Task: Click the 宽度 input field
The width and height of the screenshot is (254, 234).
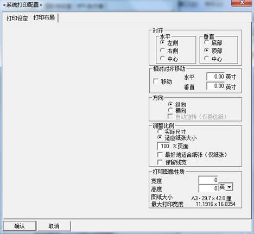Action: [208, 180]
